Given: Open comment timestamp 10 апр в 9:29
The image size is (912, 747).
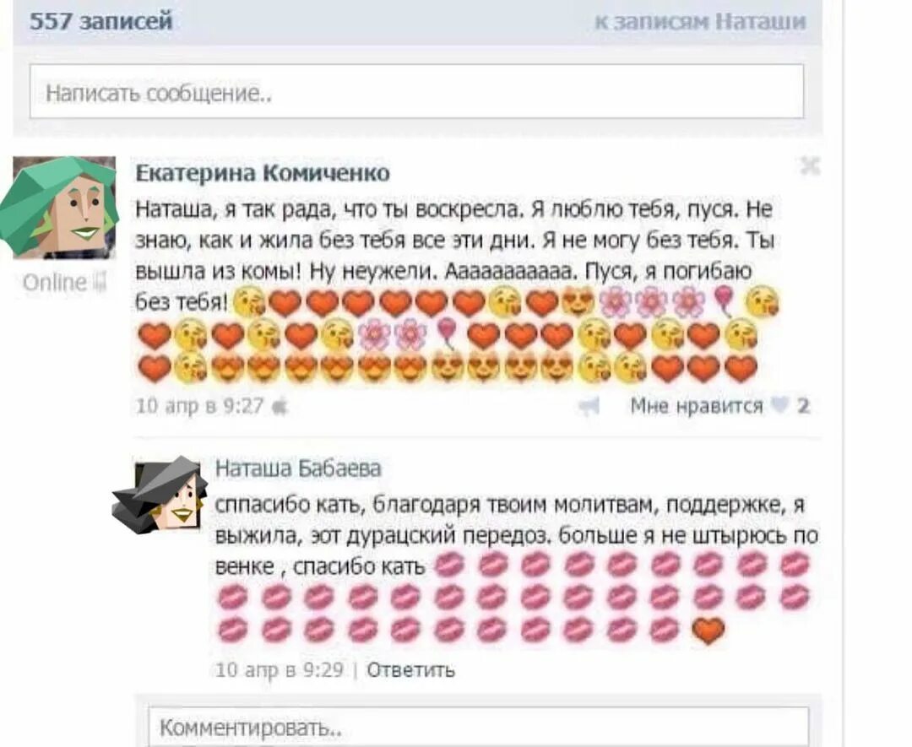Looking at the screenshot, I should pyautogui.click(x=280, y=669).
